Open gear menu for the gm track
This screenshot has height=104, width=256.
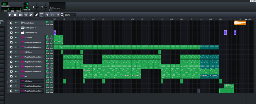coord(11,76)
